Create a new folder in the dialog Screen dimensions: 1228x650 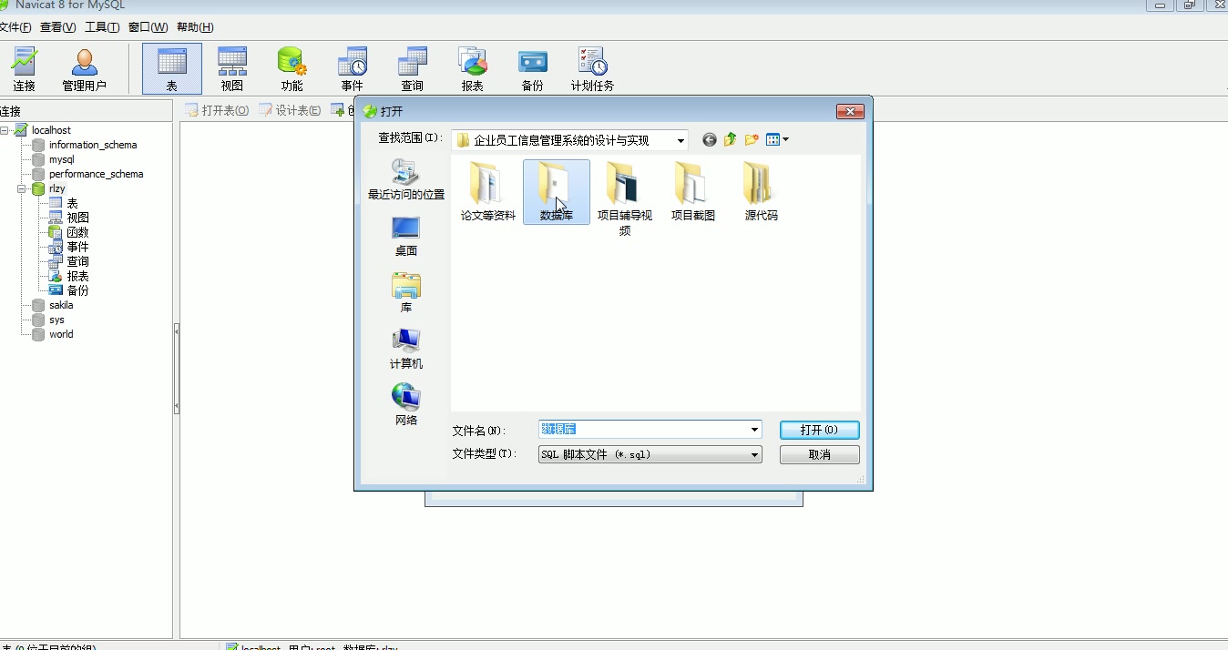pyautogui.click(x=750, y=139)
